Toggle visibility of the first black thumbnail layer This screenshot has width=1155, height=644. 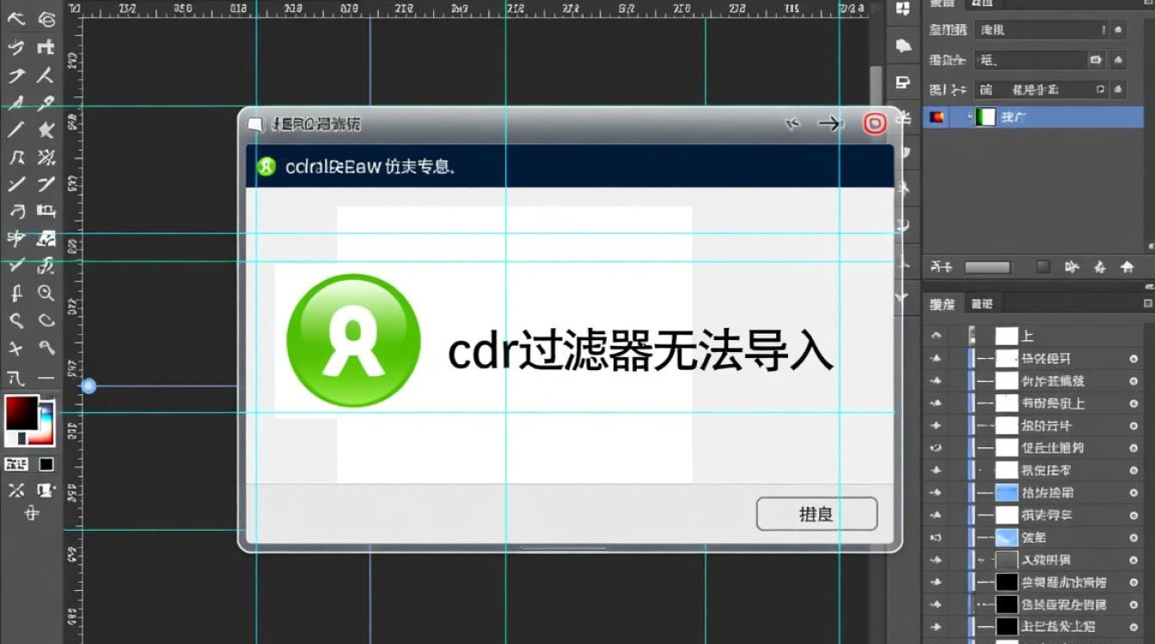pos(936,582)
